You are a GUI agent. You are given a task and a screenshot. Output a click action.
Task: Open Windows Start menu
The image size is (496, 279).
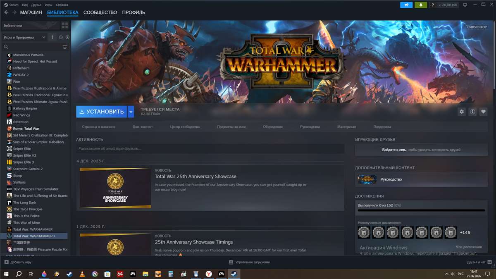pyautogui.click(x=6, y=274)
